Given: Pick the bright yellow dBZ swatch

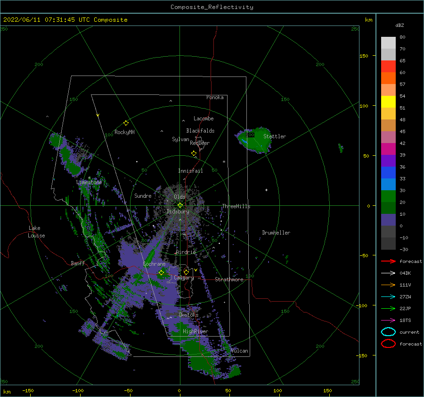Looking at the screenshot, I should [388, 102].
